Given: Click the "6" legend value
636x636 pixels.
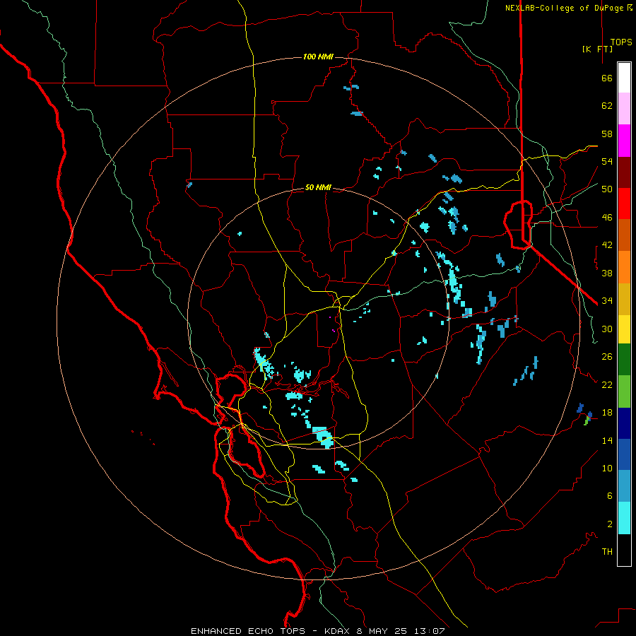Looking at the screenshot, I should (x=610, y=496).
